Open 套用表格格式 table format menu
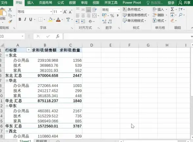Screen dimensions: 193x142 pos(136,15)
